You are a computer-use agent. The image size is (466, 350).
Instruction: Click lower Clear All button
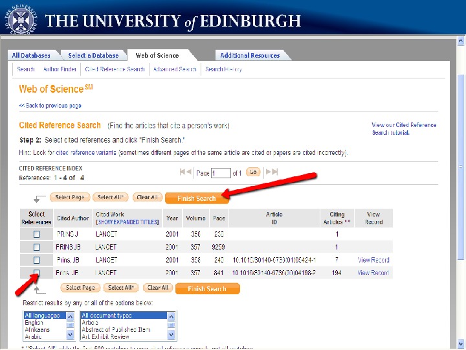pyautogui.click(x=158, y=288)
